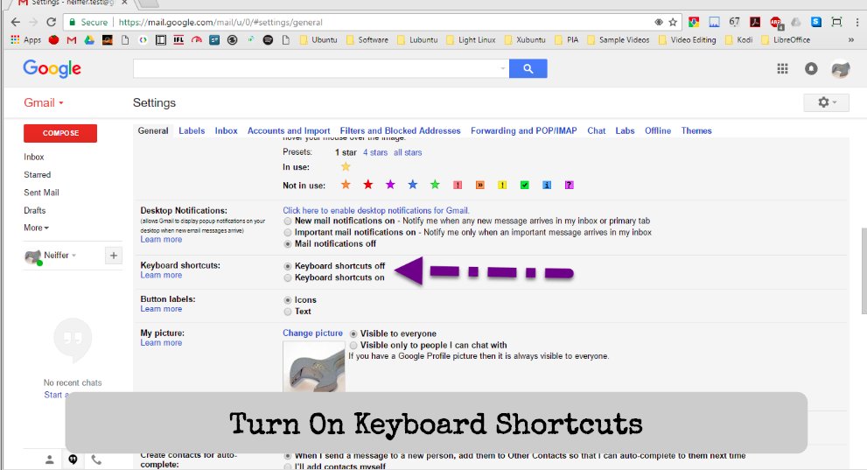Select the all stars preset
Viewport: 867px width, 470px height.
[408, 152]
